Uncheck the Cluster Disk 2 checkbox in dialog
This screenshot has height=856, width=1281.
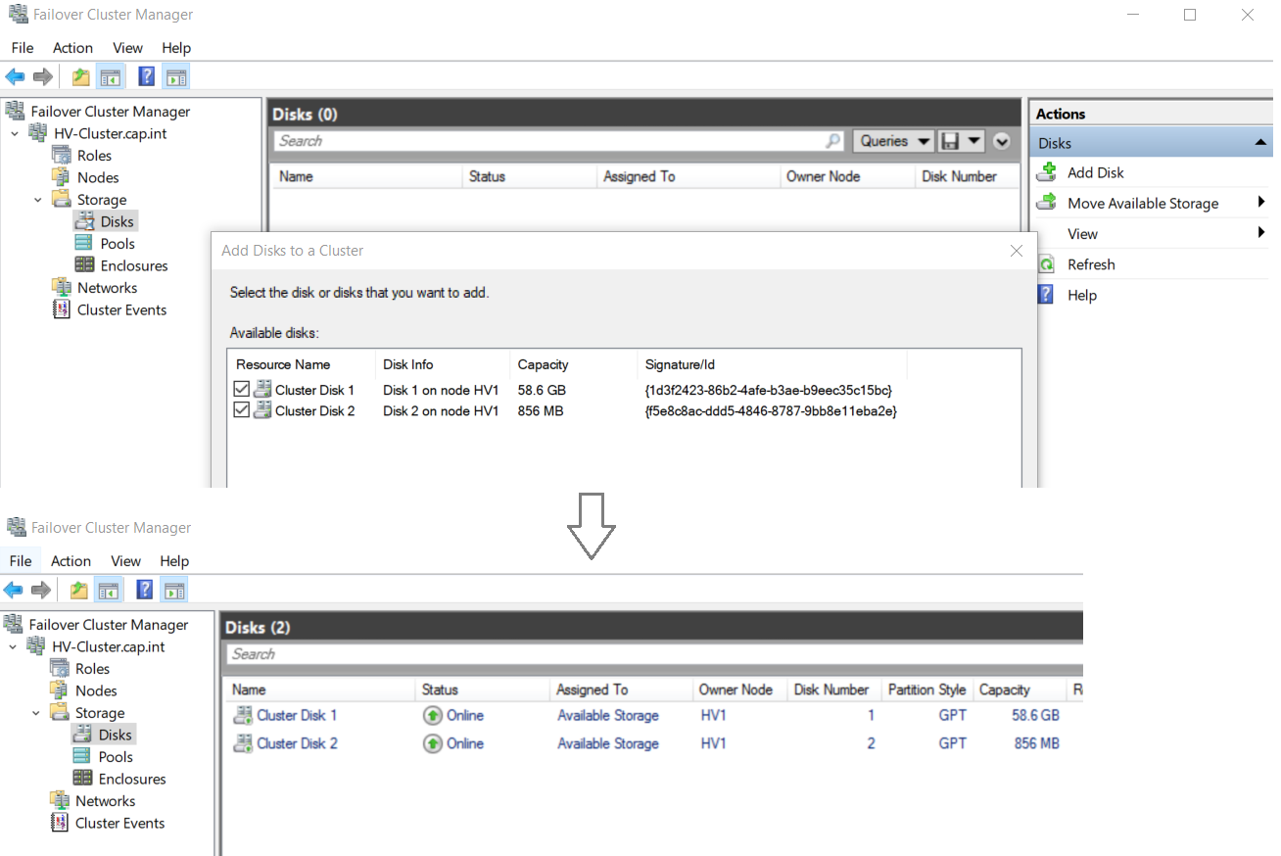coord(242,411)
